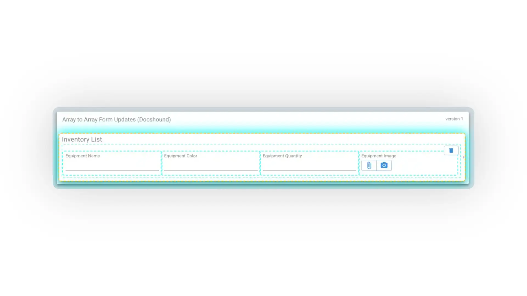The image size is (527, 296).
Task: Click the underline of Equipment Quantity field
Action: point(309,170)
